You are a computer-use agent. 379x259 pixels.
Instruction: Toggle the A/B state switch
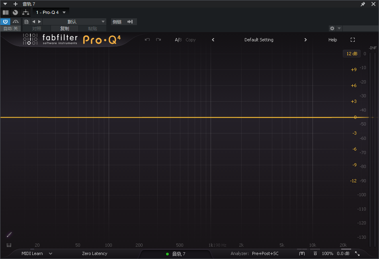pyautogui.click(x=178, y=40)
